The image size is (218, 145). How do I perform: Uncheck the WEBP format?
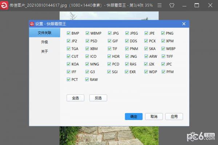coord(163,49)
